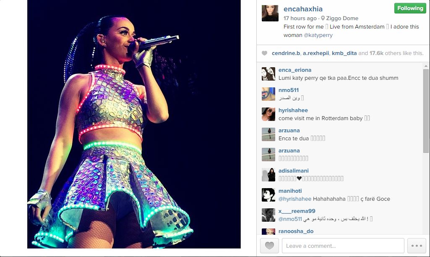
Task: Click the Ziggo Dome location pin icon
Action: tap(323, 18)
